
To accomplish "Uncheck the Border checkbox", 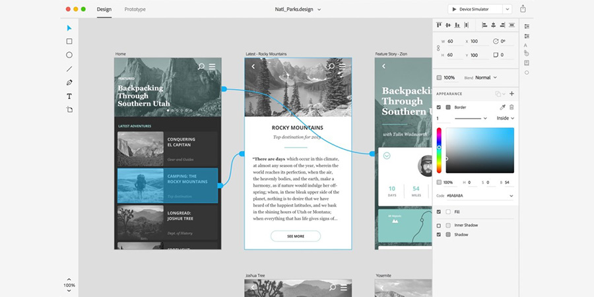I will click(x=439, y=107).
